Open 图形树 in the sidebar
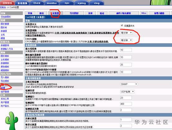 coord(4,27)
